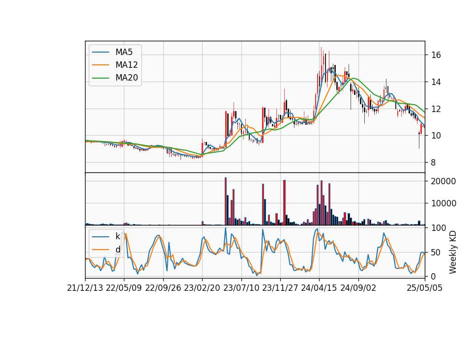This screenshot has height=339, width=472.
Task: Click the MA12 legend entry
Action: 116,65
